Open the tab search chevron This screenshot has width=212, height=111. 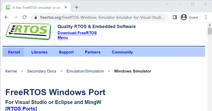click(167, 5)
